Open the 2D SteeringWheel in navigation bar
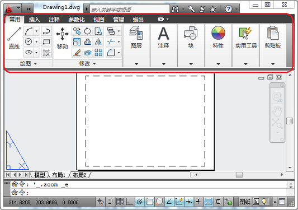The image size is (298, 210). pyautogui.click(x=277, y=97)
